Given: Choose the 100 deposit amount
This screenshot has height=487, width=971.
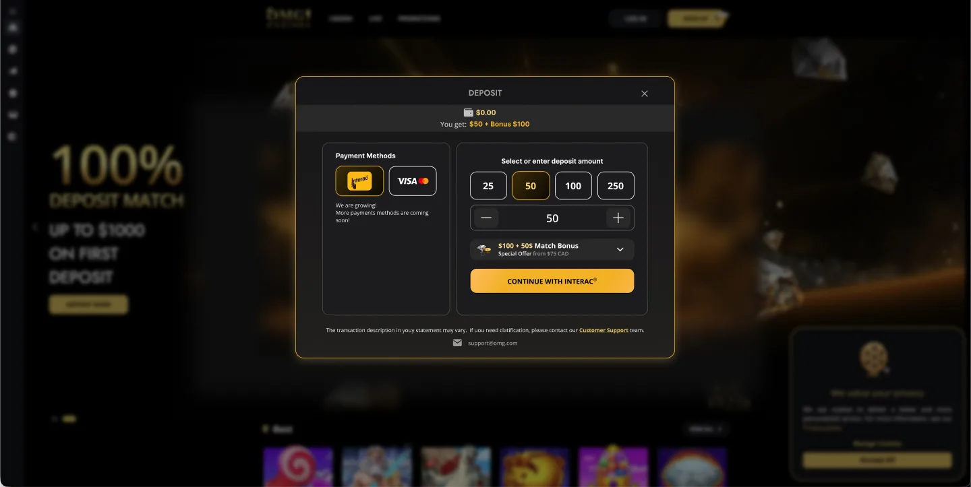Looking at the screenshot, I should [573, 186].
